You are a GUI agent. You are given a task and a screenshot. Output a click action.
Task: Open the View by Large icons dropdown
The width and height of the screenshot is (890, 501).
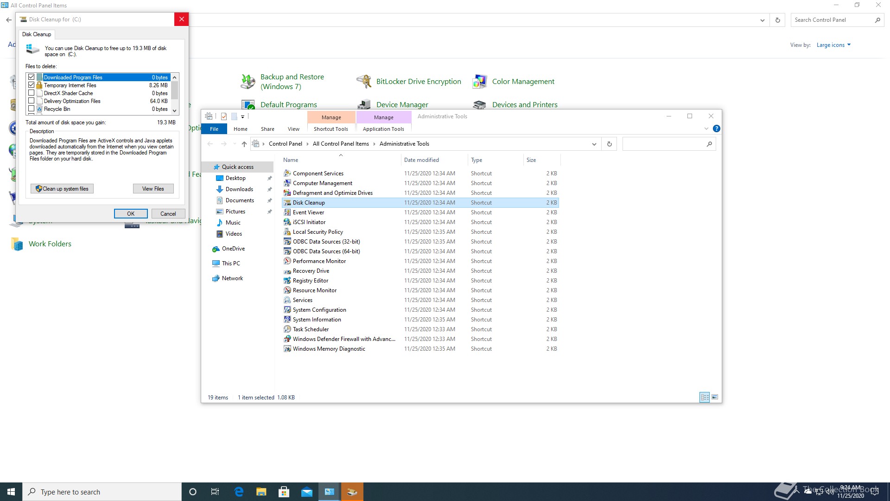[x=833, y=45]
